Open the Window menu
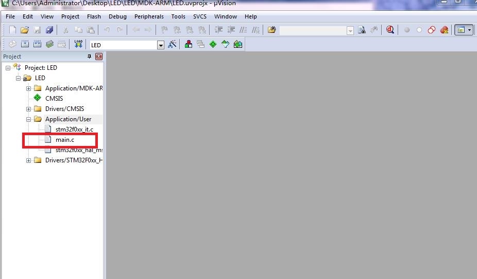Viewport: 477px width, 279px height. click(x=226, y=16)
